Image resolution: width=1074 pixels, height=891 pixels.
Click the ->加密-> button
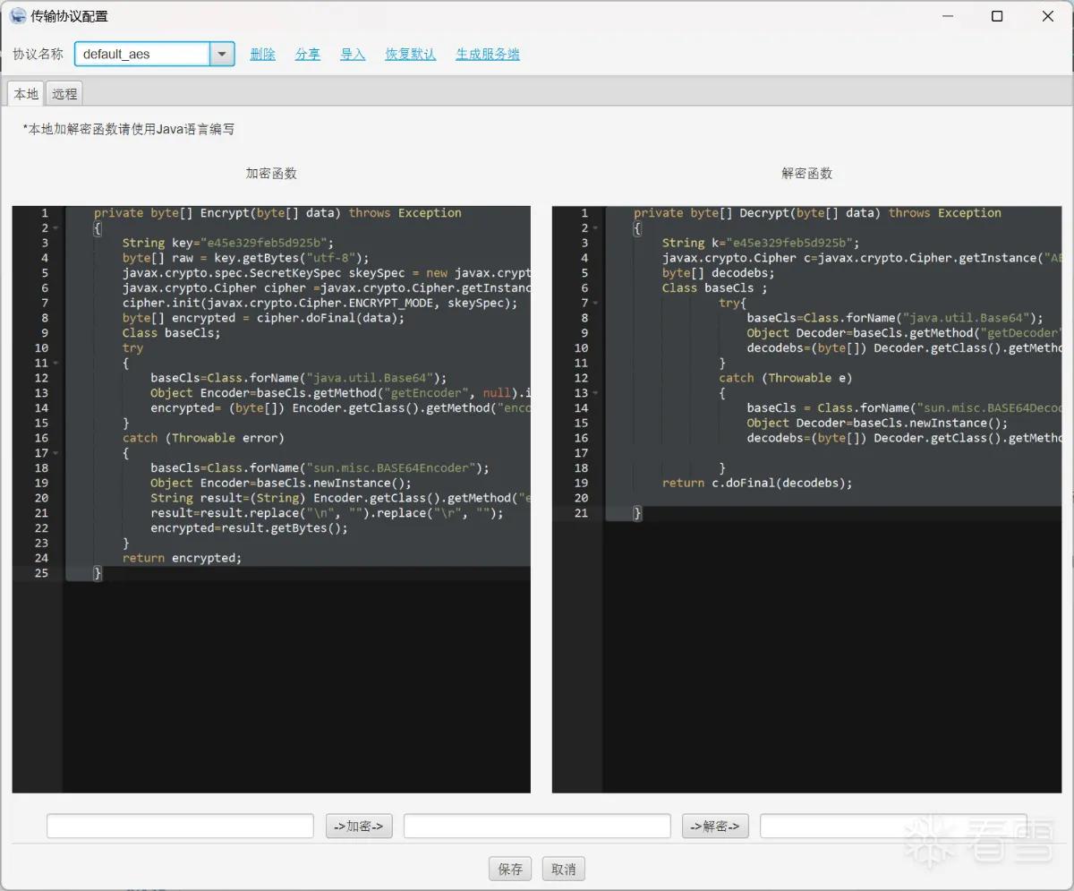(359, 827)
